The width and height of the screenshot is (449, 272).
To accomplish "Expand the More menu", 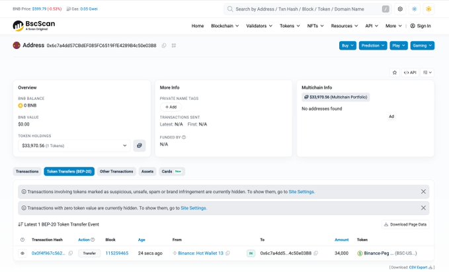I will coord(393,26).
